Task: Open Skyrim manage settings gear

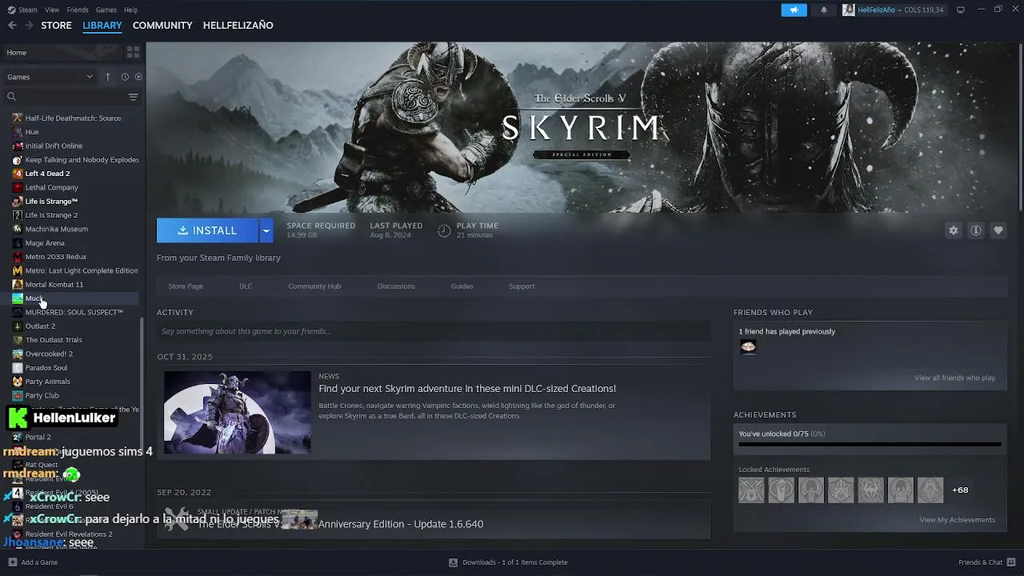Action: [953, 230]
